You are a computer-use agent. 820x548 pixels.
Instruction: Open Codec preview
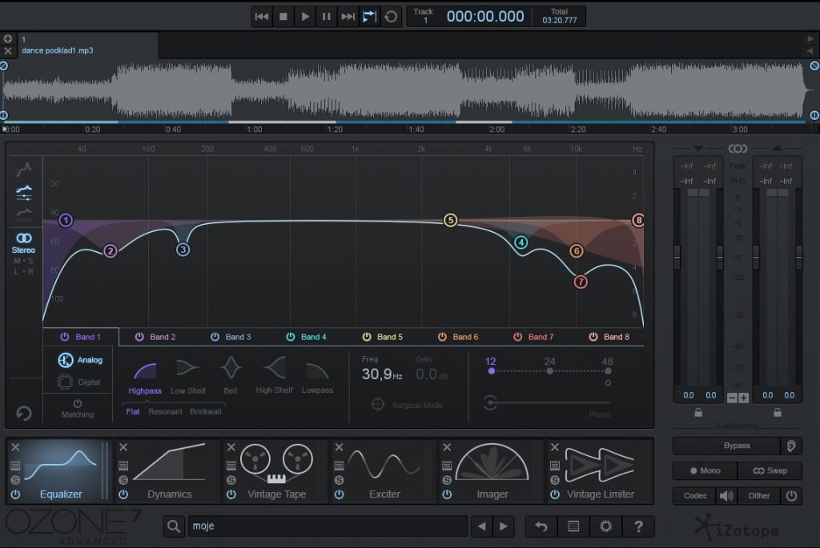(x=695, y=496)
